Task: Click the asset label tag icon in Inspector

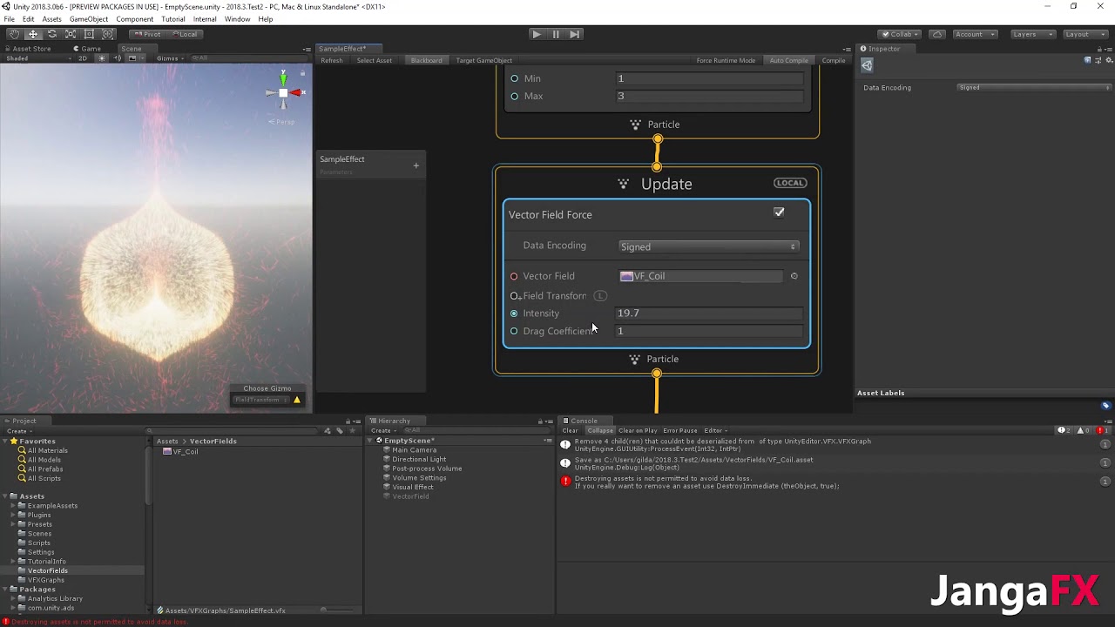Action: coord(1106,406)
